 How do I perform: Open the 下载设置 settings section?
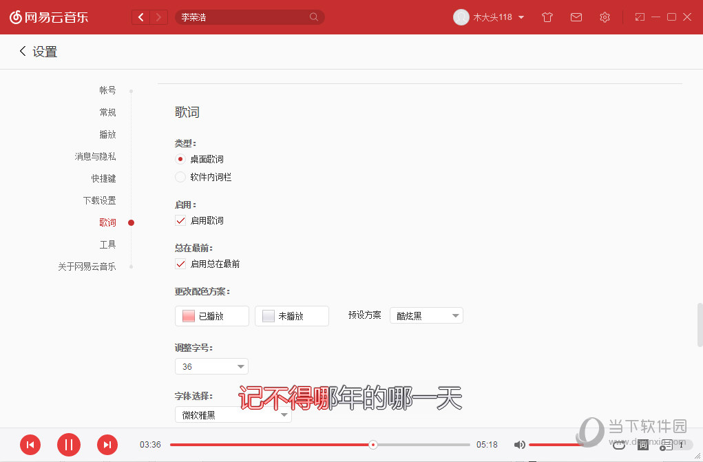click(99, 200)
